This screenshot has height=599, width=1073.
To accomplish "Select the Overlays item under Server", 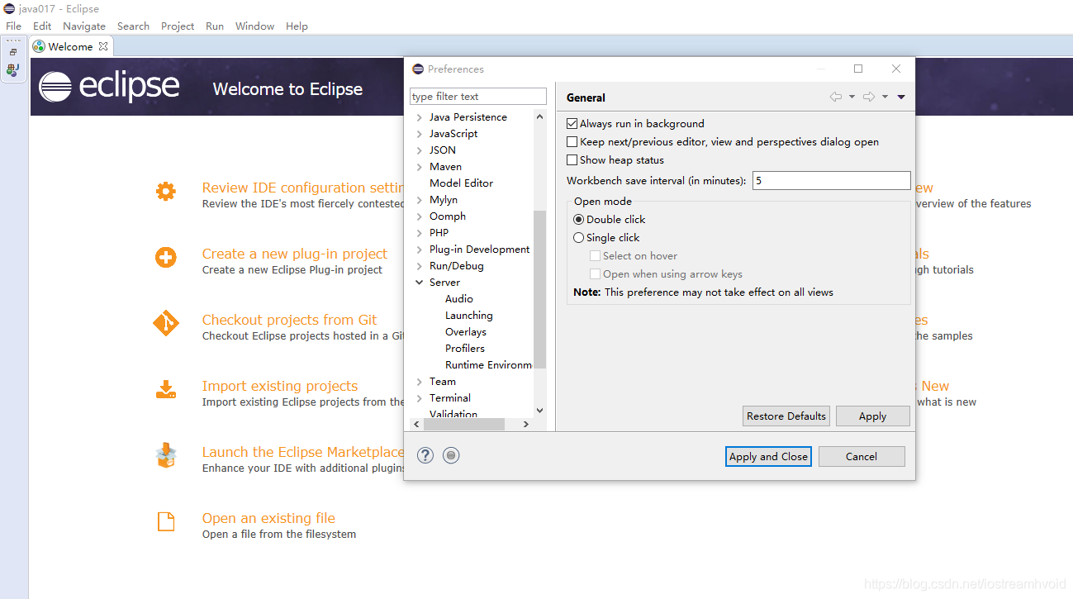I will pyautogui.click(x=465, y=332).
